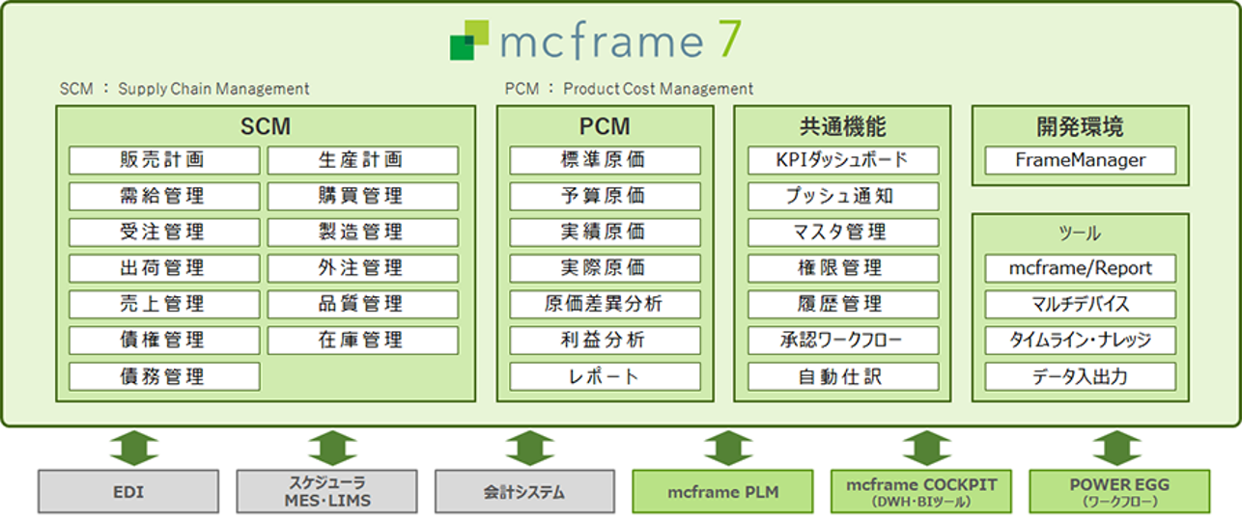1242x520 pixels.
Task: Click the double arrow above EDI
Action: click(x=133, y=448)
